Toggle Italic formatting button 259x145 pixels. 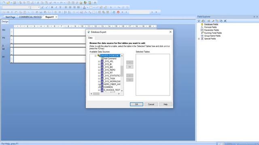click(56, 7)
